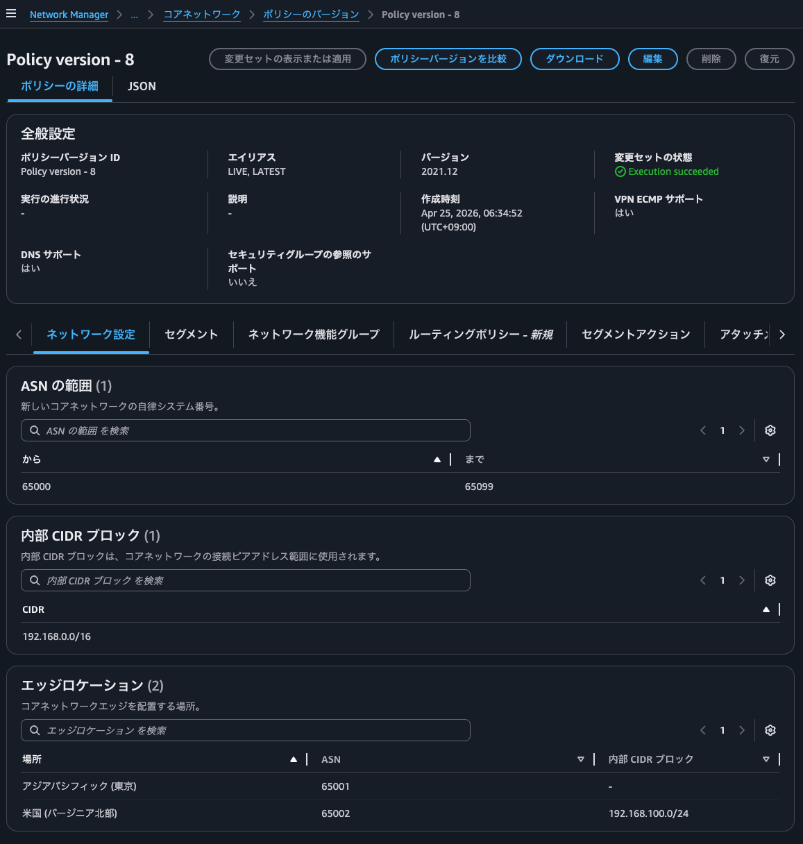Toggle sort direction on the CIDR column
The height and width of the screenshot is (844, 803).
(766, 609)
